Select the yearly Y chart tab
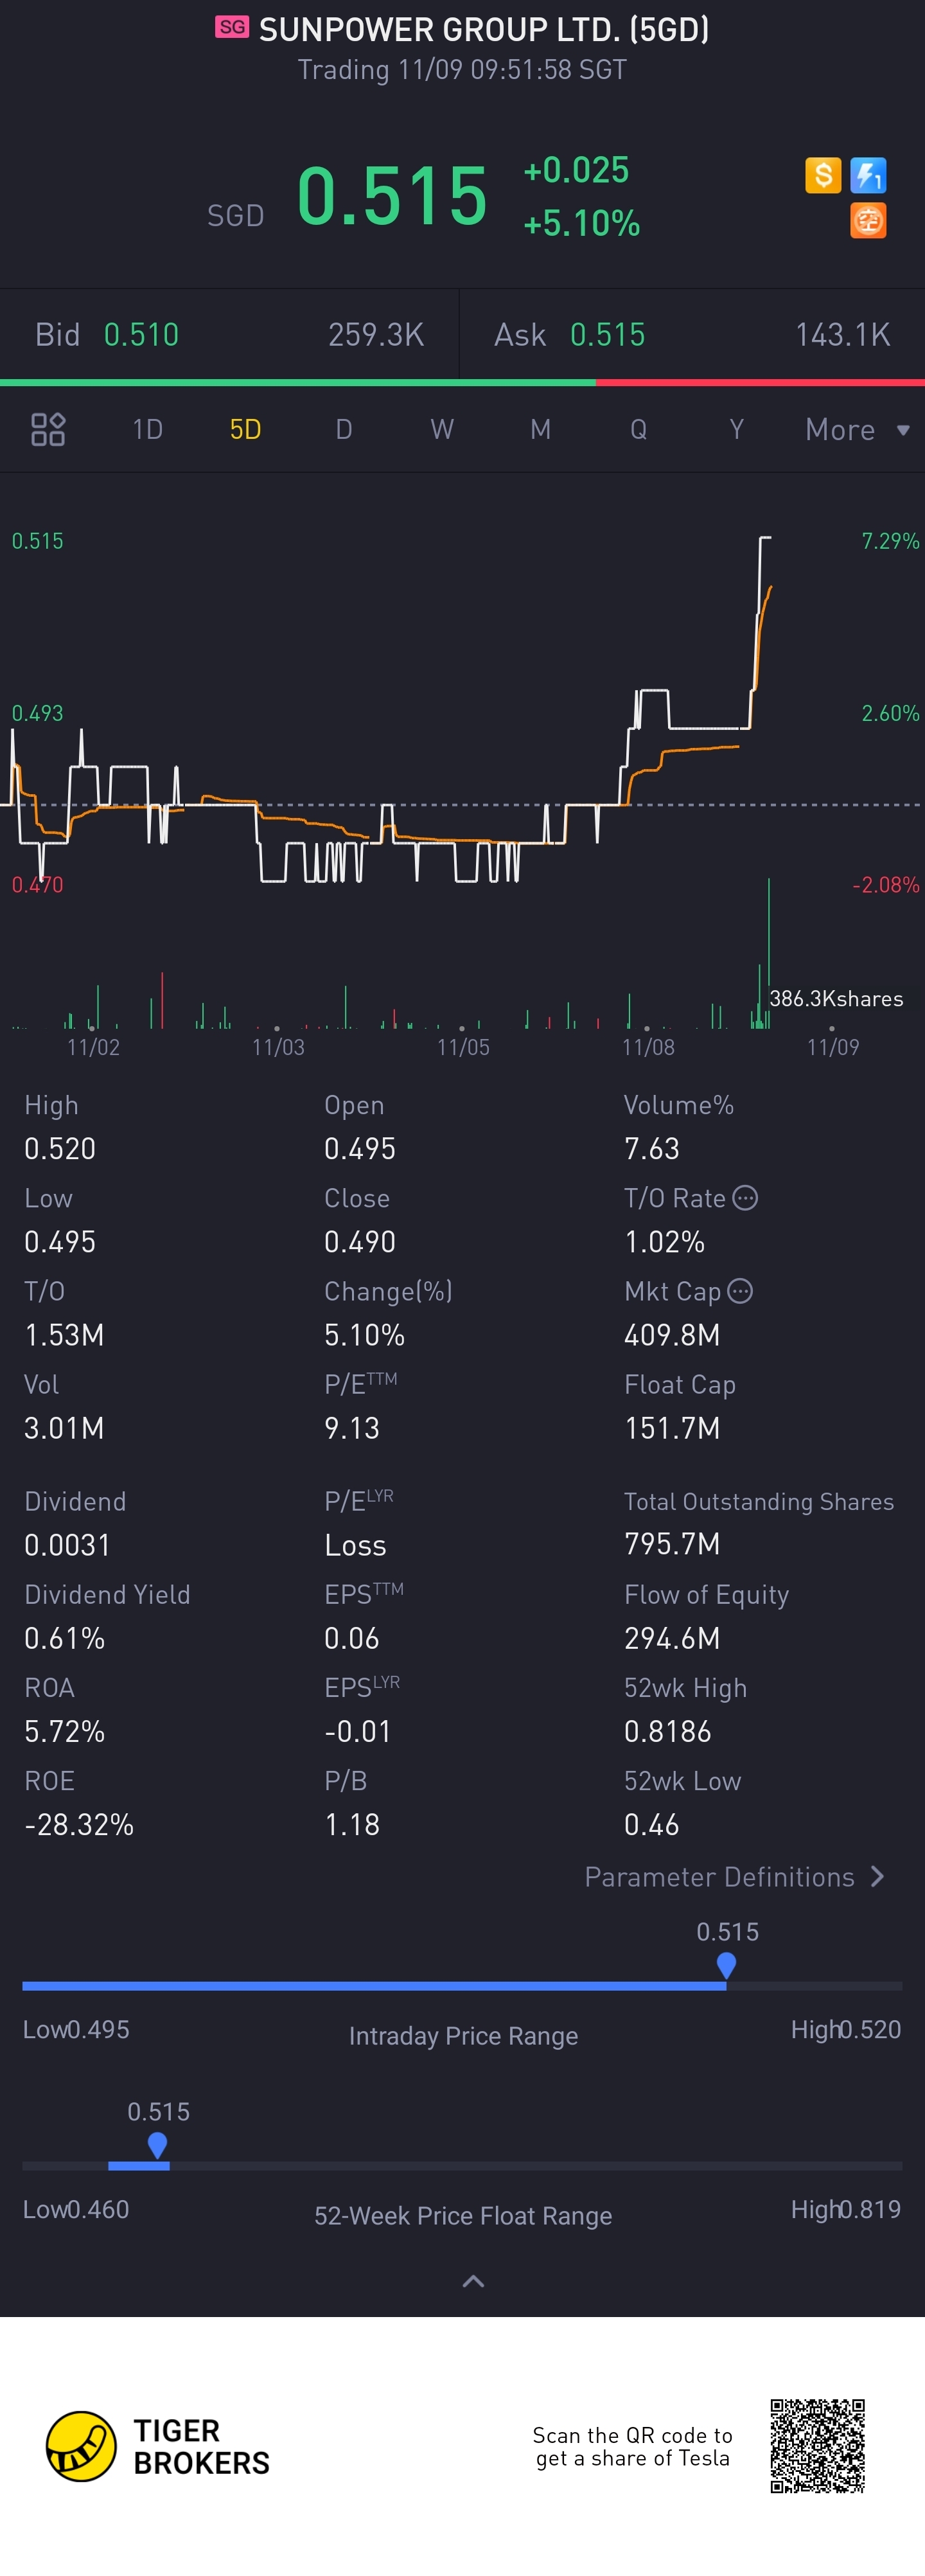 (x=736, y=429)
